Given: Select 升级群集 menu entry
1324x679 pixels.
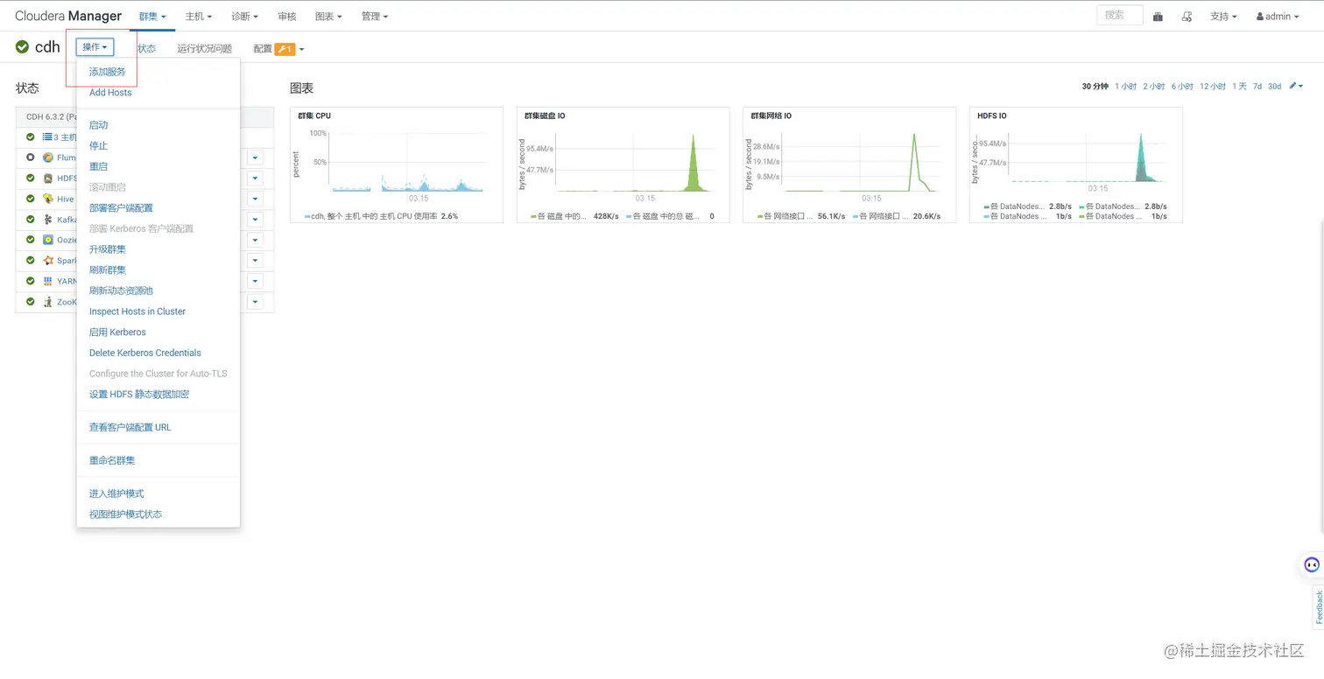Looking at the screenshot, I should point(108,249).
